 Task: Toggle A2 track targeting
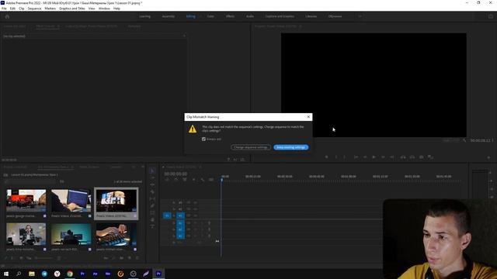click(x=180, y=229)
